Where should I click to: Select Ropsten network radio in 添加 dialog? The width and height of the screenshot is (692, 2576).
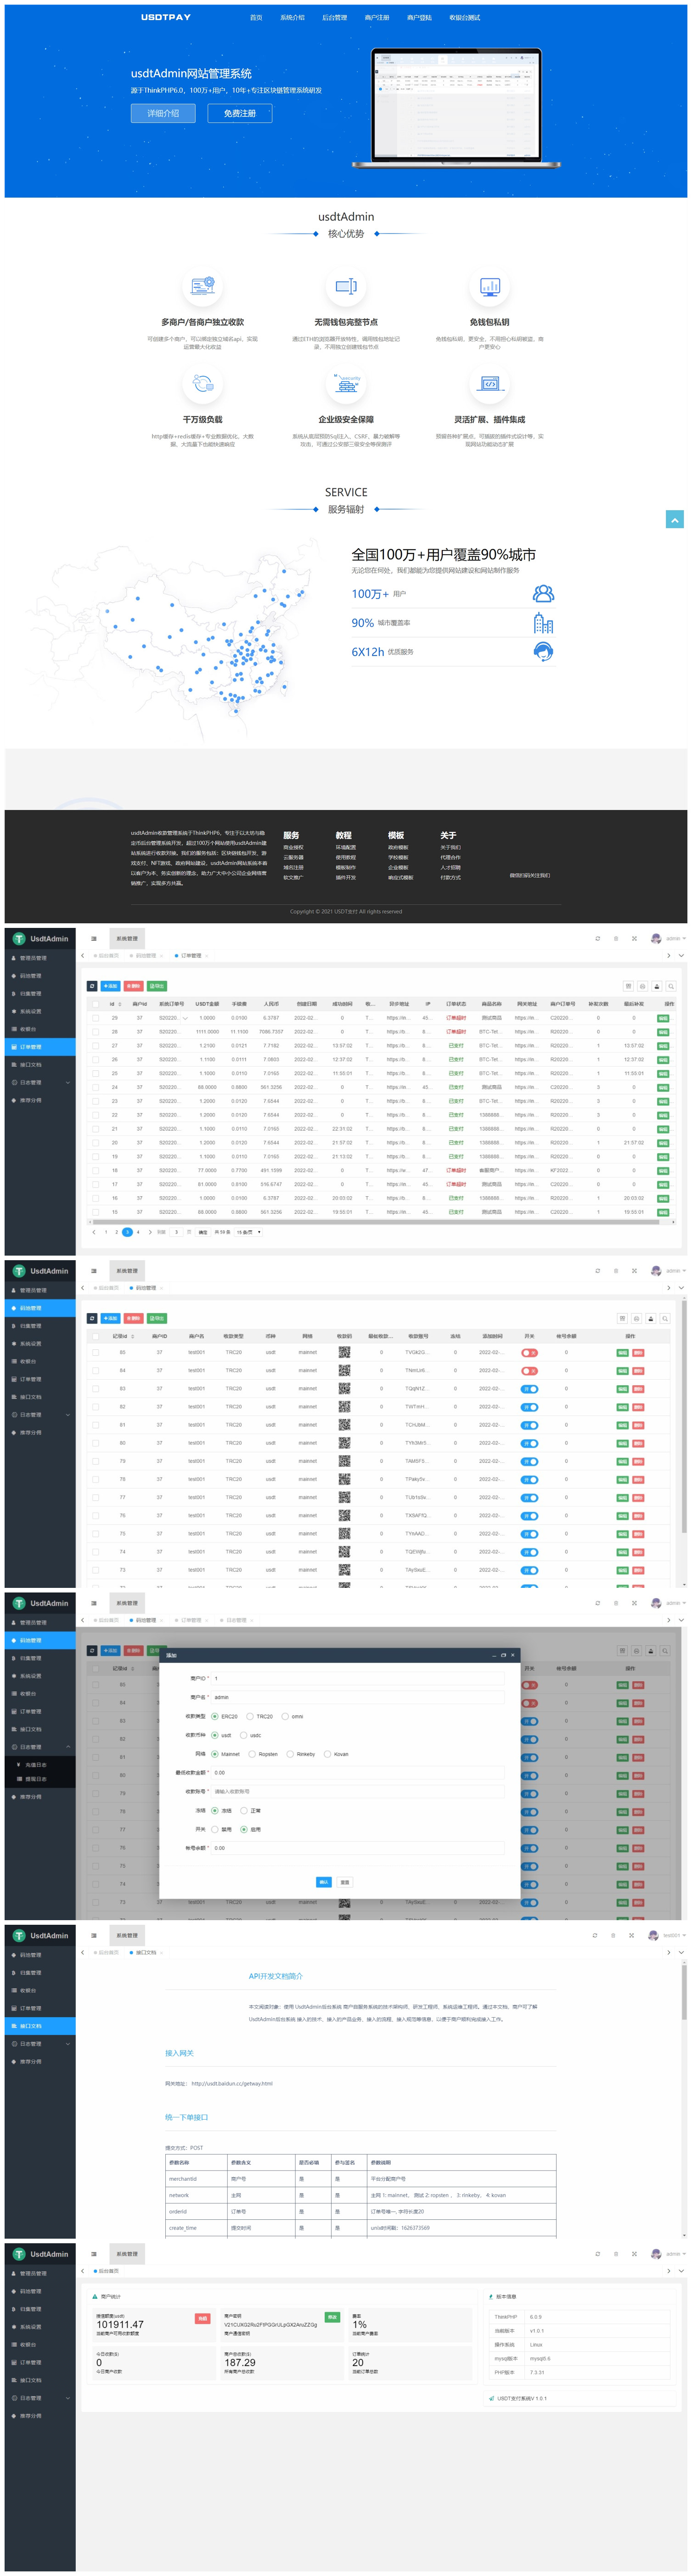(x=252, y=1754)
